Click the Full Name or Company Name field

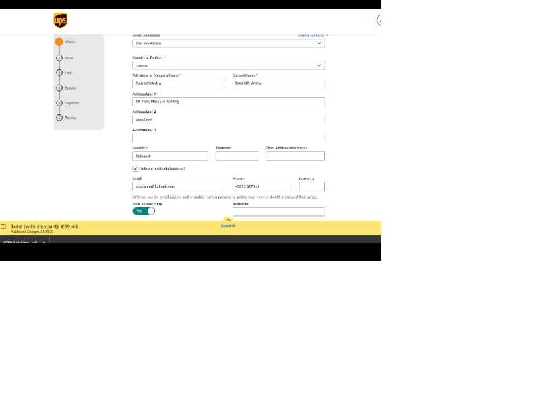point(178,83)
